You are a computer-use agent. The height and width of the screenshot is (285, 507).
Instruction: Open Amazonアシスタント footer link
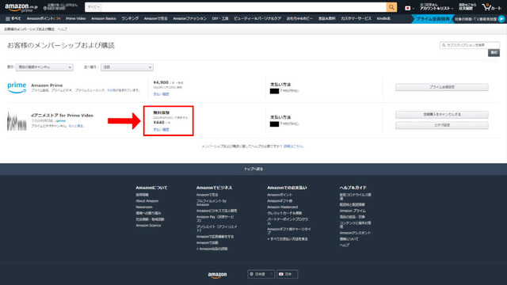[x=355, y=233]
